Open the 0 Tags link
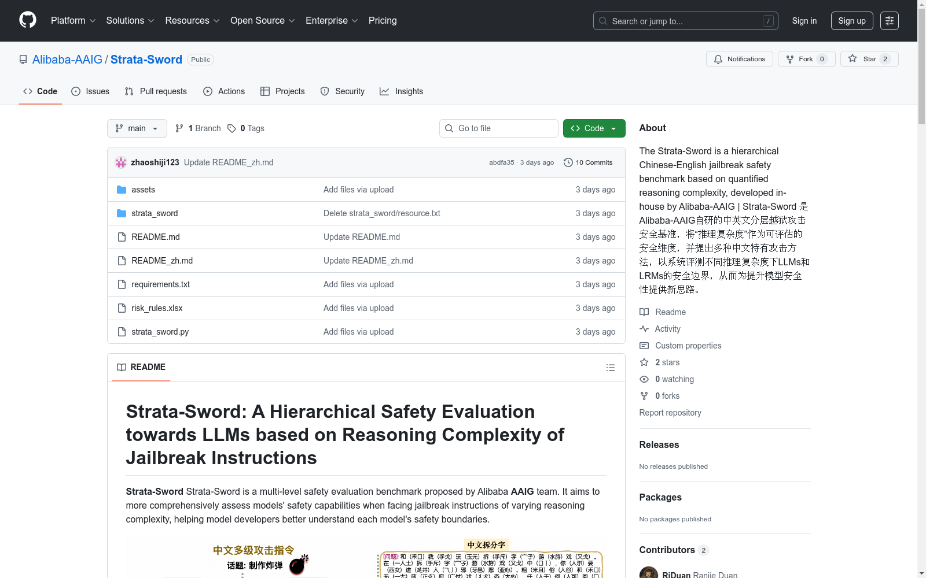This screenshot has width=926, height=578. click(x=246, y=128)
